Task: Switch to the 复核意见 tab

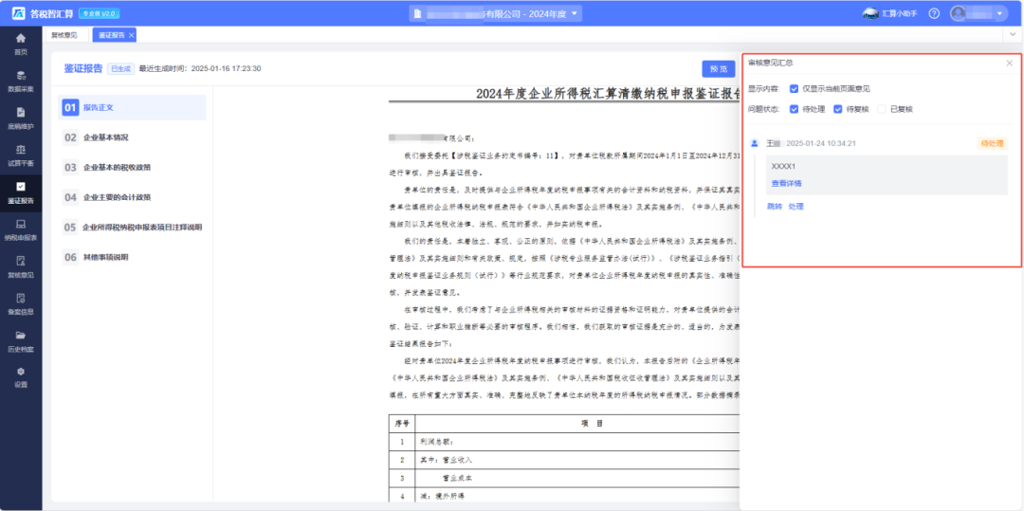Action: tap(64, 35)
